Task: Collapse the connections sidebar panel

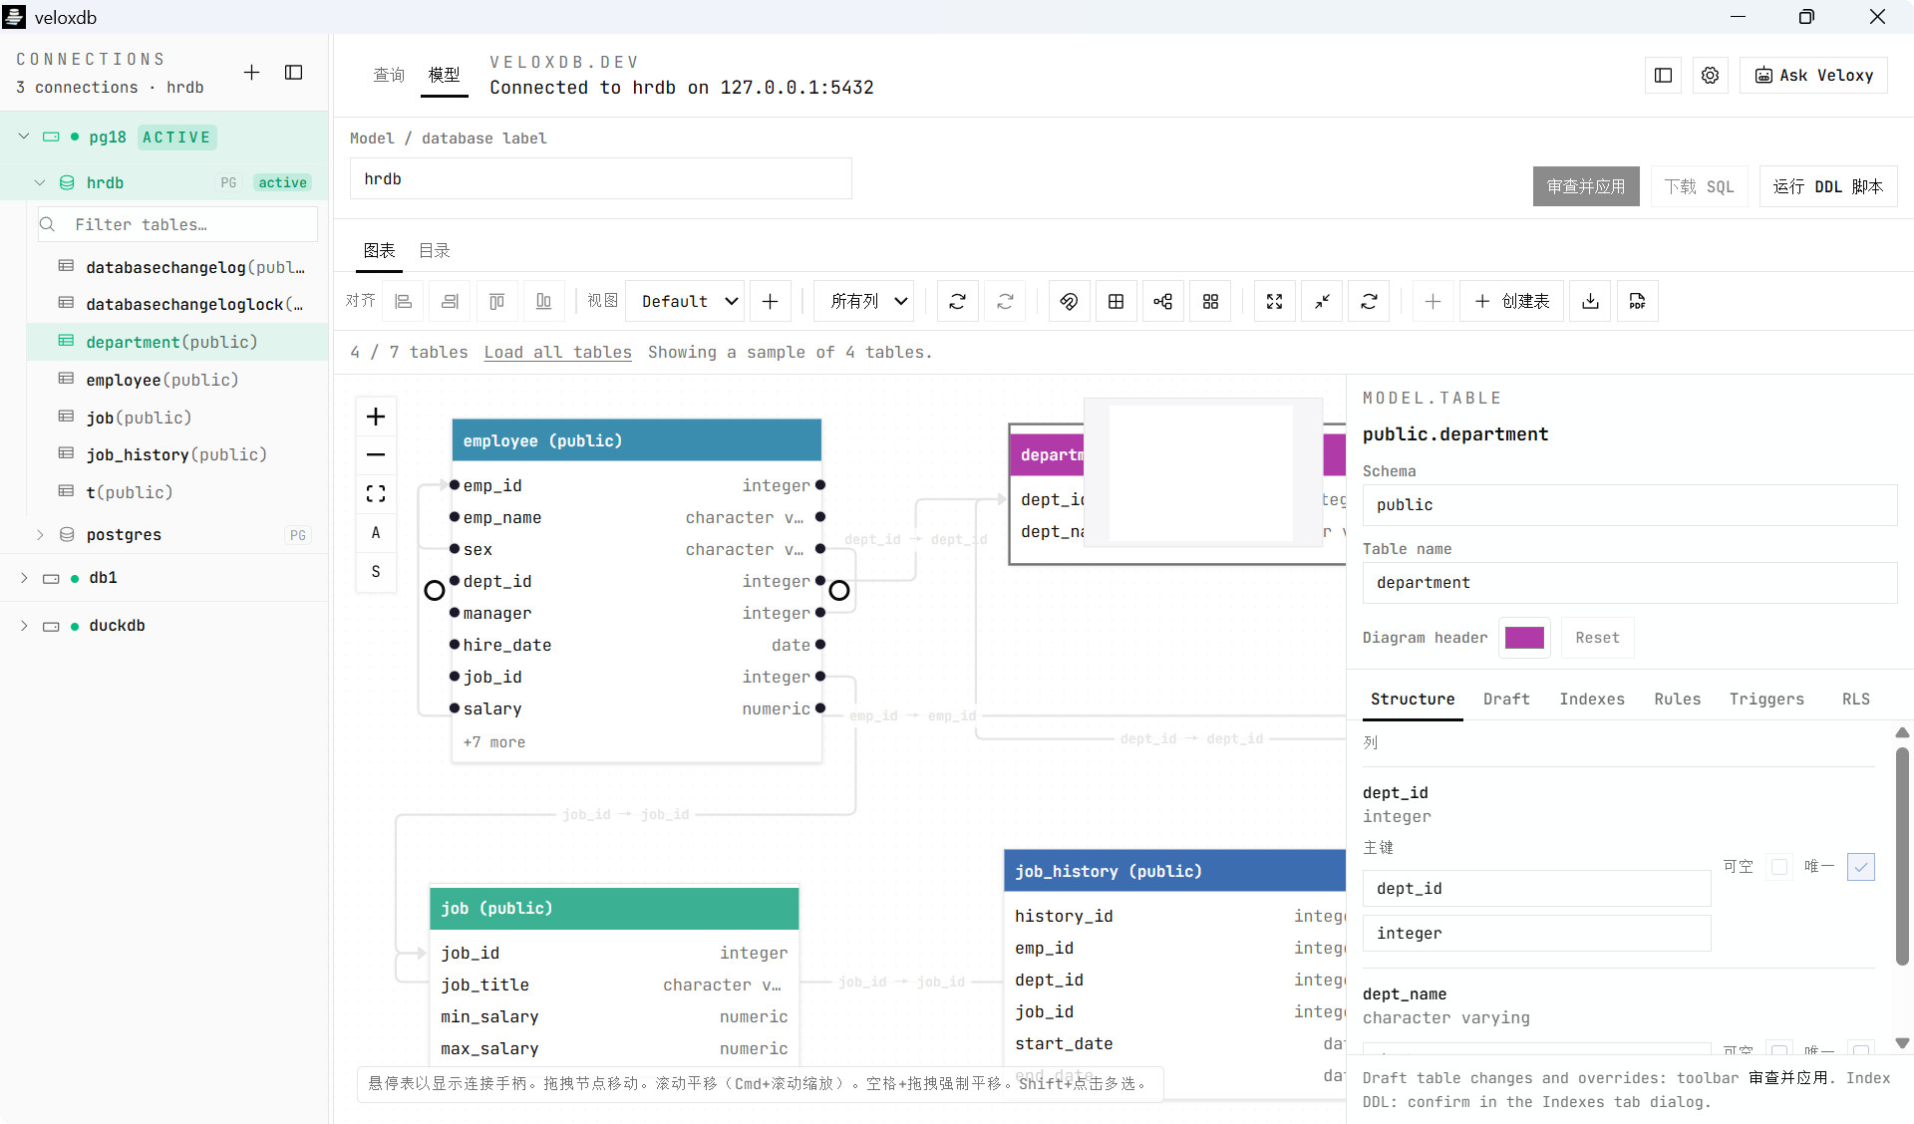Action: pos(294,73)
